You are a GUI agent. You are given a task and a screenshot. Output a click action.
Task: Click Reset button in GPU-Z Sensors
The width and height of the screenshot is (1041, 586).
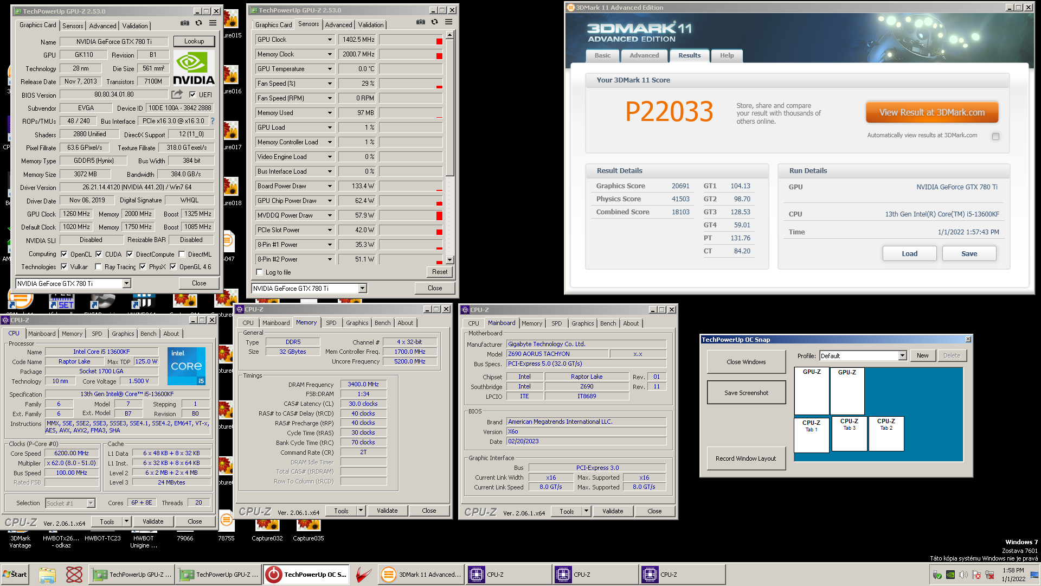coord(440,272)
